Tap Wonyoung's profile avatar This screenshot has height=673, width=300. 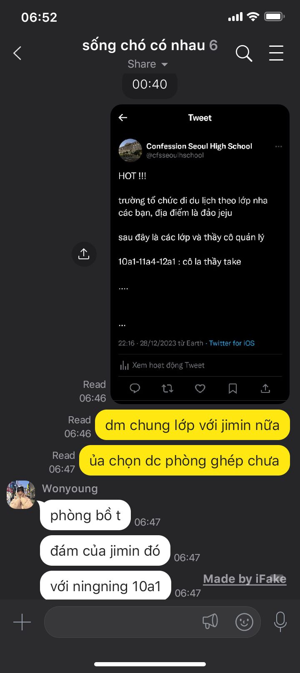[21, 495]
